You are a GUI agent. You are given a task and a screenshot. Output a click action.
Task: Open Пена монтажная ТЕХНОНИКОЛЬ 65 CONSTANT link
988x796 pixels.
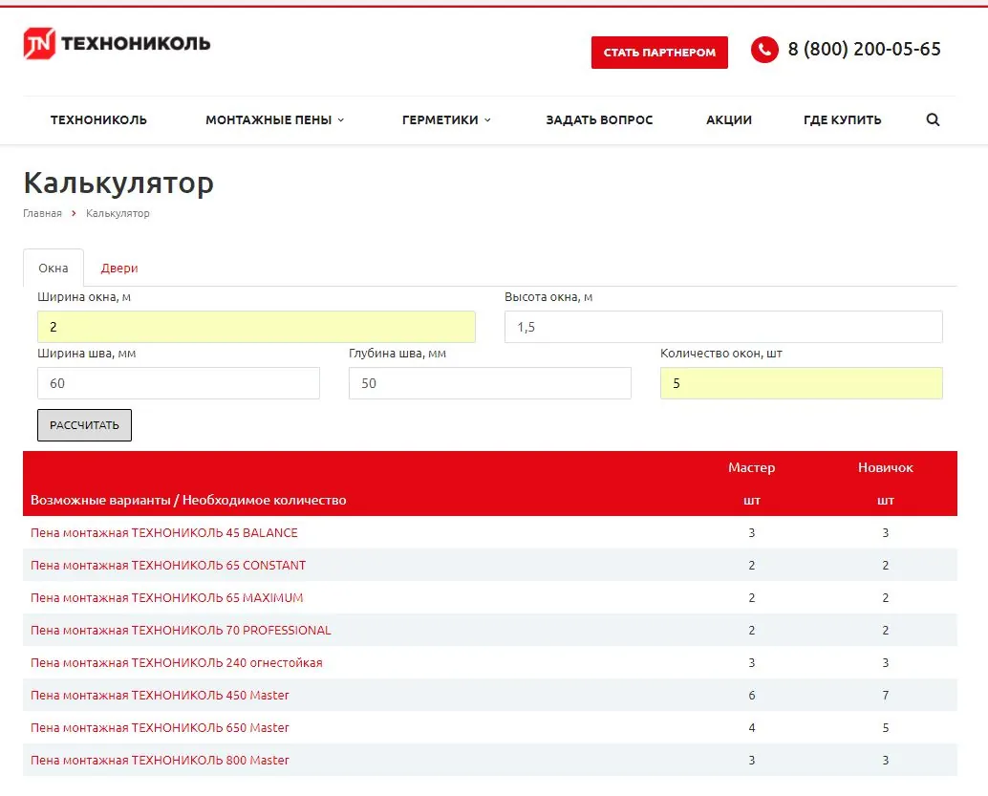click(x=168, y=566)
